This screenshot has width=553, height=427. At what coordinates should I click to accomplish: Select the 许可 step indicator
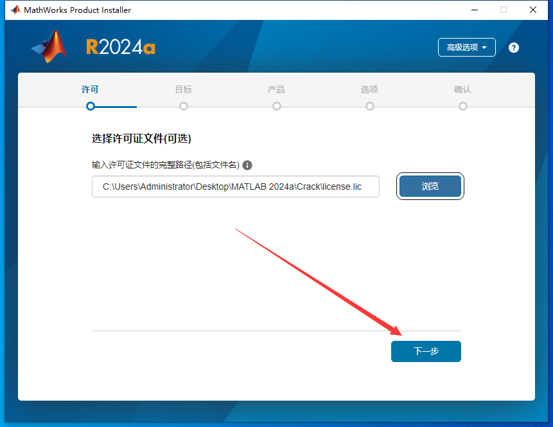[90, 90]
